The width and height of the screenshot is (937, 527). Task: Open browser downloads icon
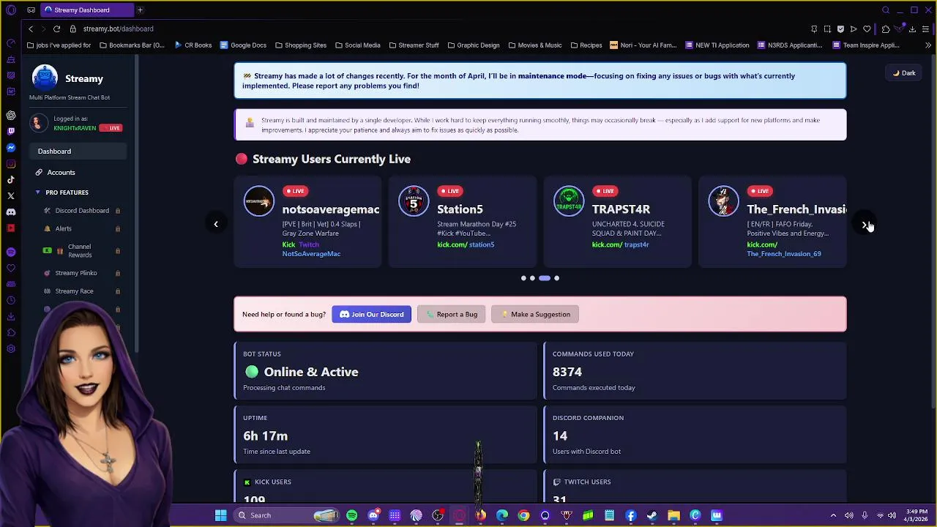pos(912,29)
